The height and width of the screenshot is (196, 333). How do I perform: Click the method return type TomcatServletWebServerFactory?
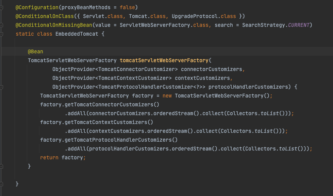[x=72, y=60]
